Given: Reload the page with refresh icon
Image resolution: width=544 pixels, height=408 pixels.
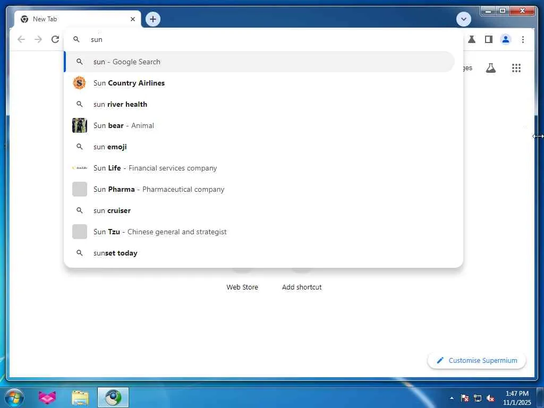Looking at the screenshot, I should 55,39.
